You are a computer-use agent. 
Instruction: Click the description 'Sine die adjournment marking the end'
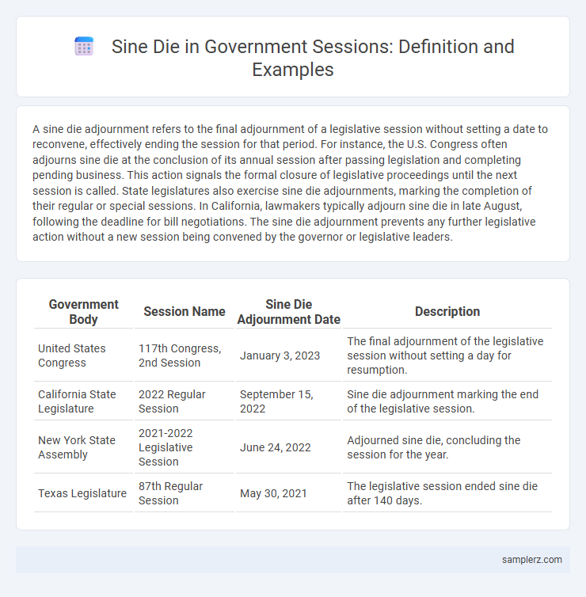coord(447,401)
